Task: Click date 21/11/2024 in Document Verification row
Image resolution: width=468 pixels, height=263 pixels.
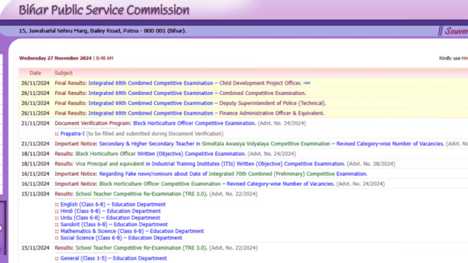Action: pos(35,124)
